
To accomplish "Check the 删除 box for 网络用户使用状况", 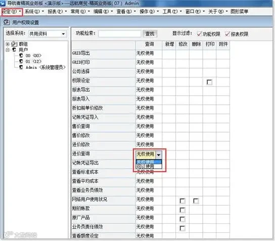I will [x=196, y=201].
